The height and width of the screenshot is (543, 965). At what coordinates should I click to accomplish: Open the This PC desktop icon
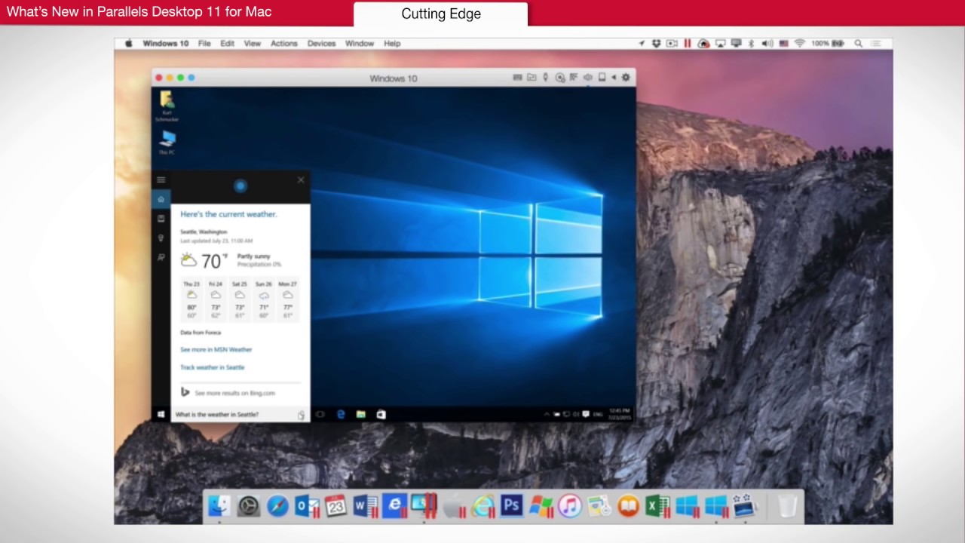(x=167, y=143)
